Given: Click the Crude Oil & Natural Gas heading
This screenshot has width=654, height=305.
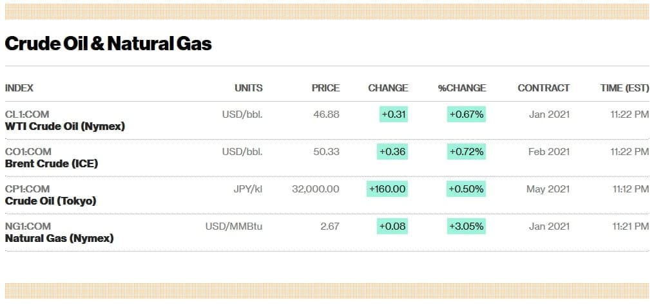Looking at the screenshot, I should click(x=108, y=43).
